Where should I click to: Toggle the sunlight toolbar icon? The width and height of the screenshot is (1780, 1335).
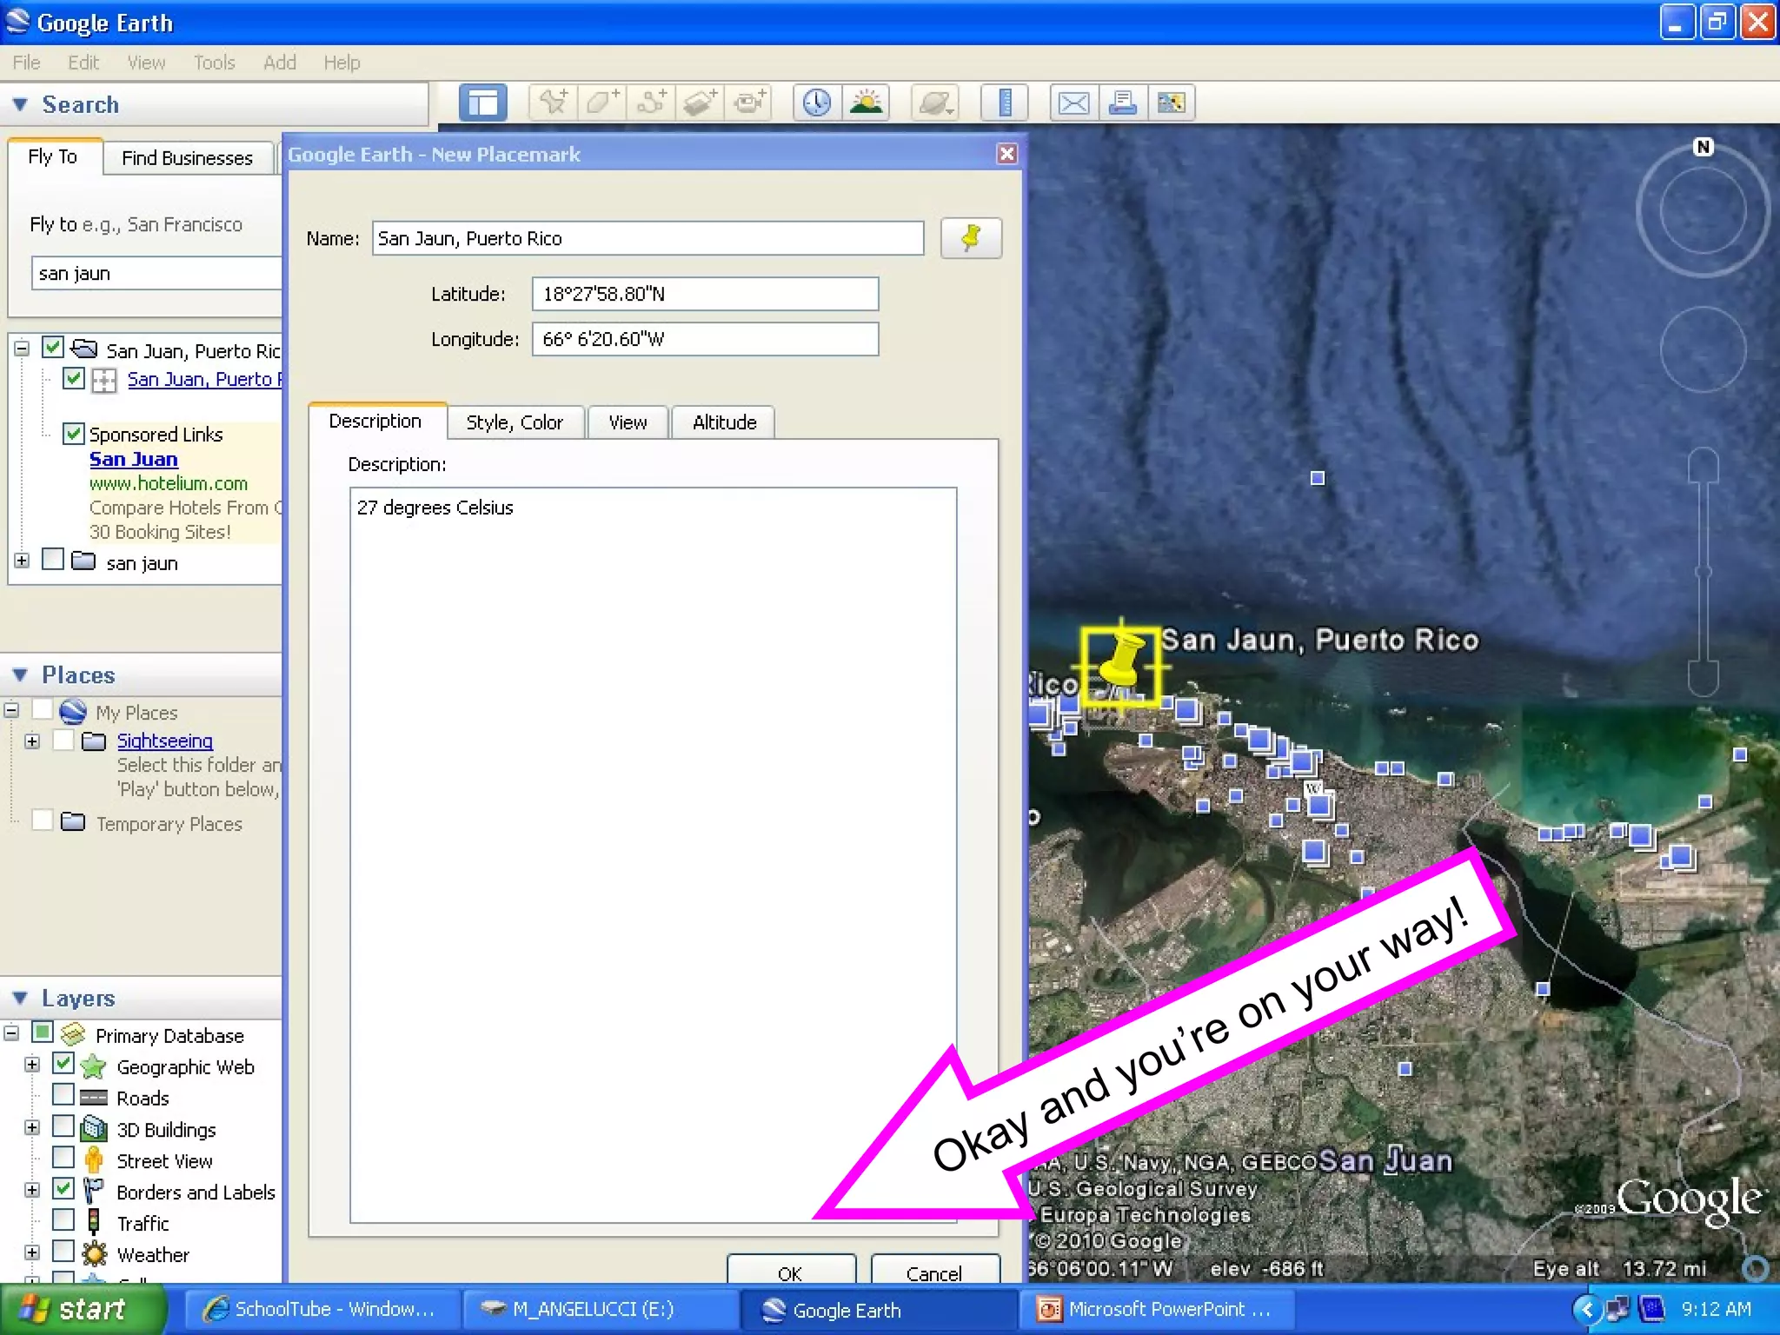866,103
